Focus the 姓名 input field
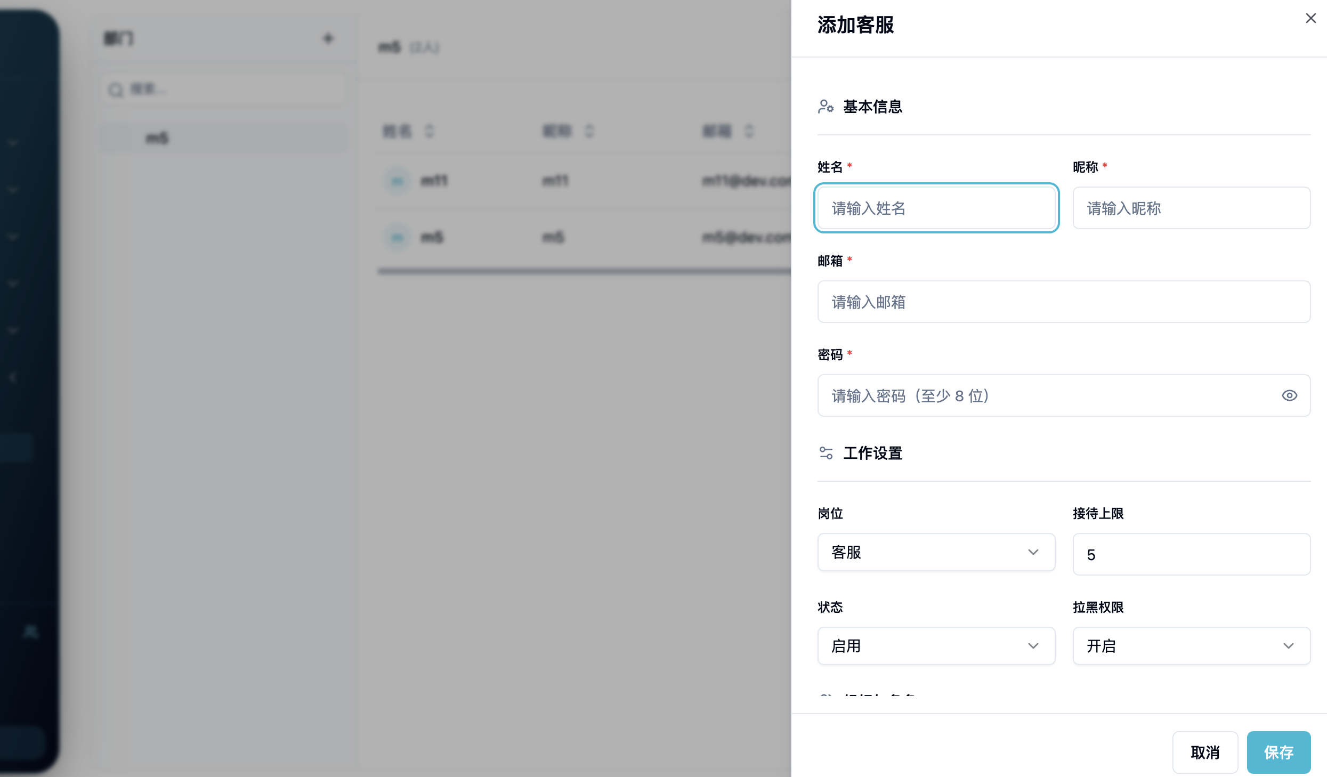Image resolution: width=1327 pixels, height=777 pixels. (x=936, y=208)
